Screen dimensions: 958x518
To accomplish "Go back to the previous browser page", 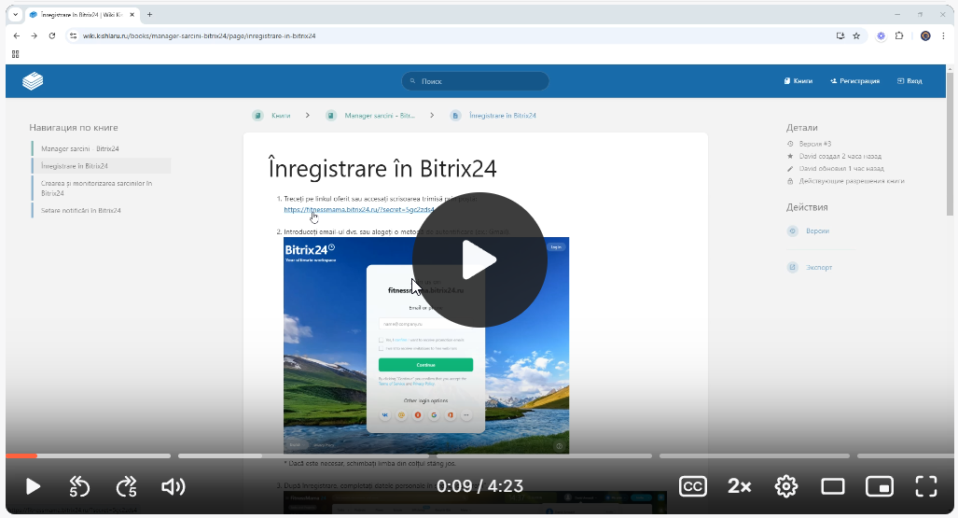I will (17, 36).
